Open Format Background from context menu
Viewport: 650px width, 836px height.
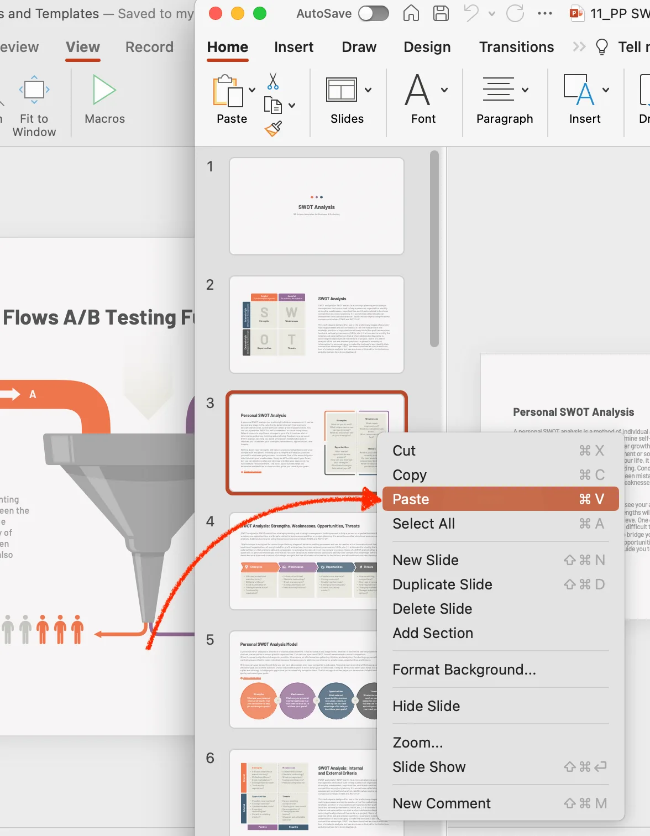pyautogui.click(x=501, y=670)
